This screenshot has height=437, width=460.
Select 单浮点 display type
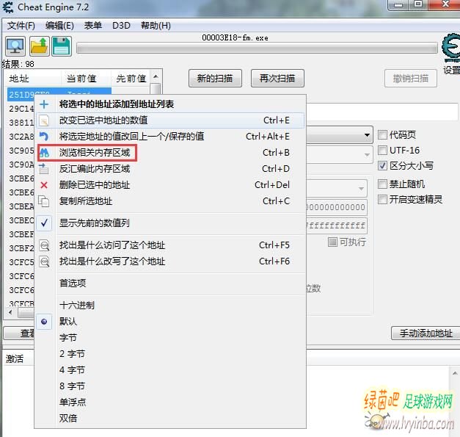coord(170,402)
